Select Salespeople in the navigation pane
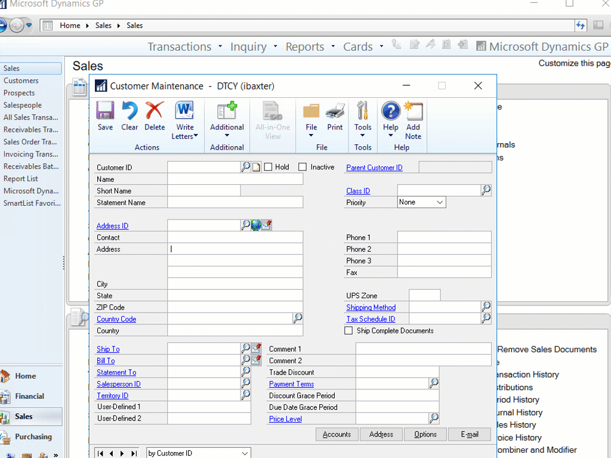Viewport: 611px width, 458px height. pos(23,105)
